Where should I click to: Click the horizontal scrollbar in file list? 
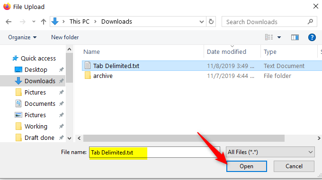tap(184, 138)
